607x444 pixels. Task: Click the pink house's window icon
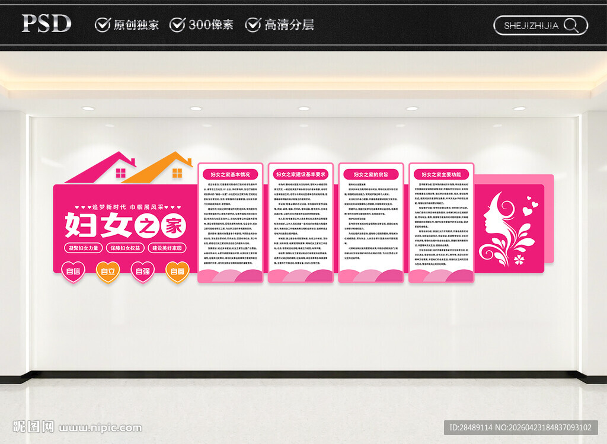click(x=121, y=173)
